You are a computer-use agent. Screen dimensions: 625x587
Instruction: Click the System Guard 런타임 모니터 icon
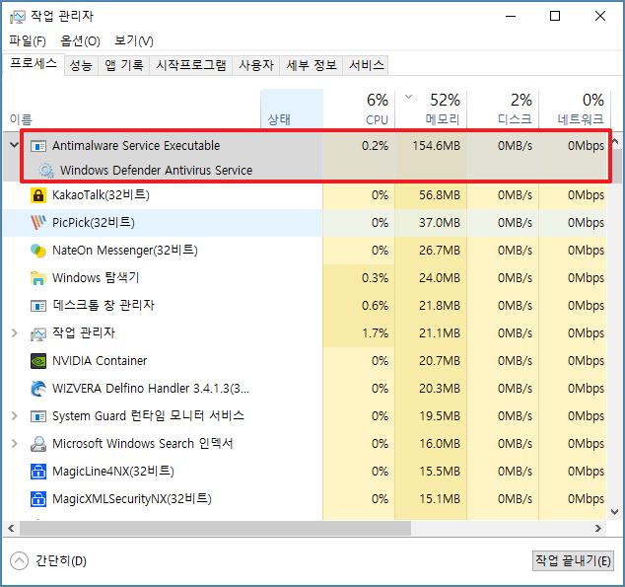38,416
